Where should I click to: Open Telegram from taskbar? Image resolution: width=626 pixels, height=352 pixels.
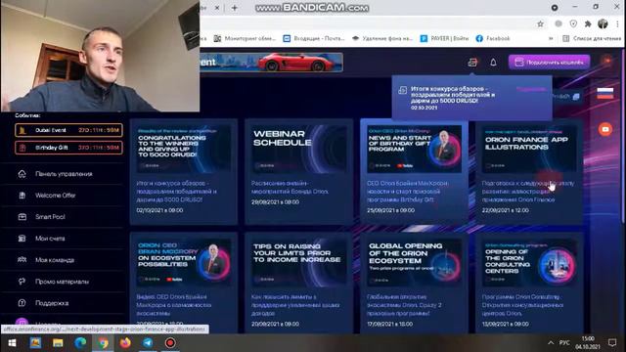pos(148,343)
